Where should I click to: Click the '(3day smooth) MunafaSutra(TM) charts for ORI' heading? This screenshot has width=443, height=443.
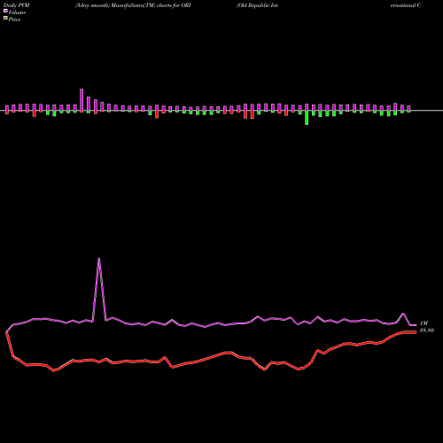tap(133, 5)
